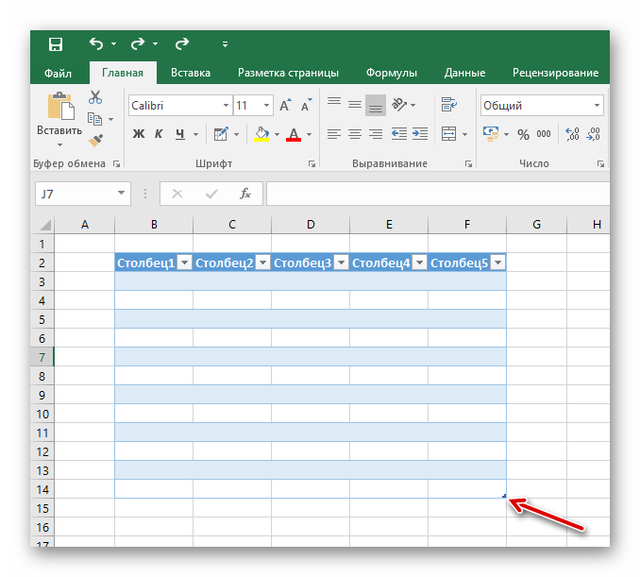Image resolution: width=640 pixels, height=577 pixels.
Task: Click merge and center cells icon
Action: tap(449, 134)
